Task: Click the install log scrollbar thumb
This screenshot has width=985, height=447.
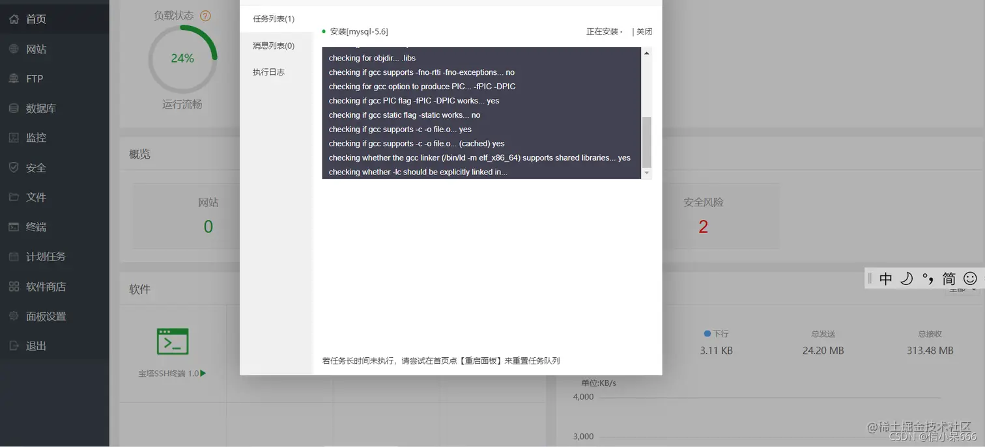Action: [647, 142]
